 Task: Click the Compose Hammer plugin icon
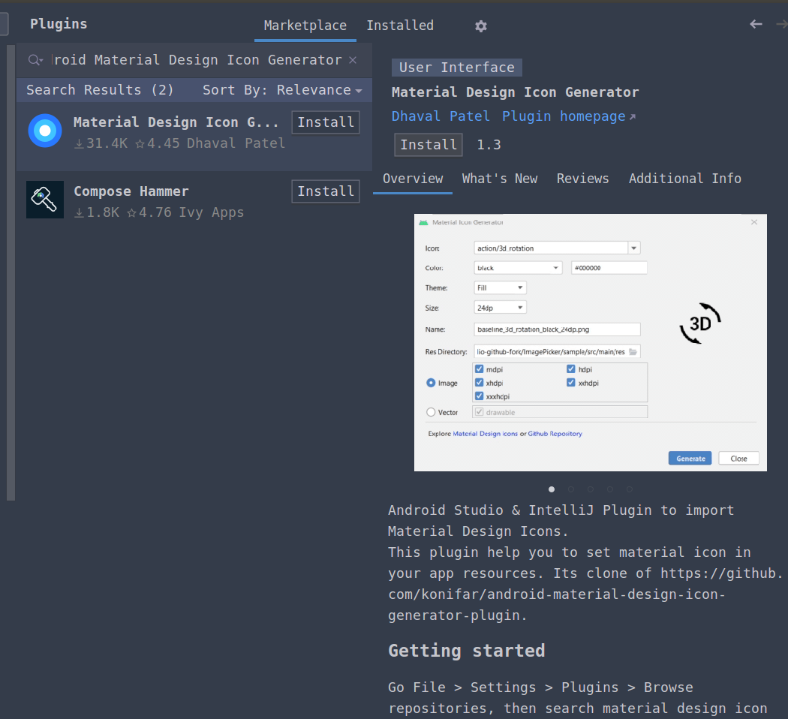pos(45,200)
